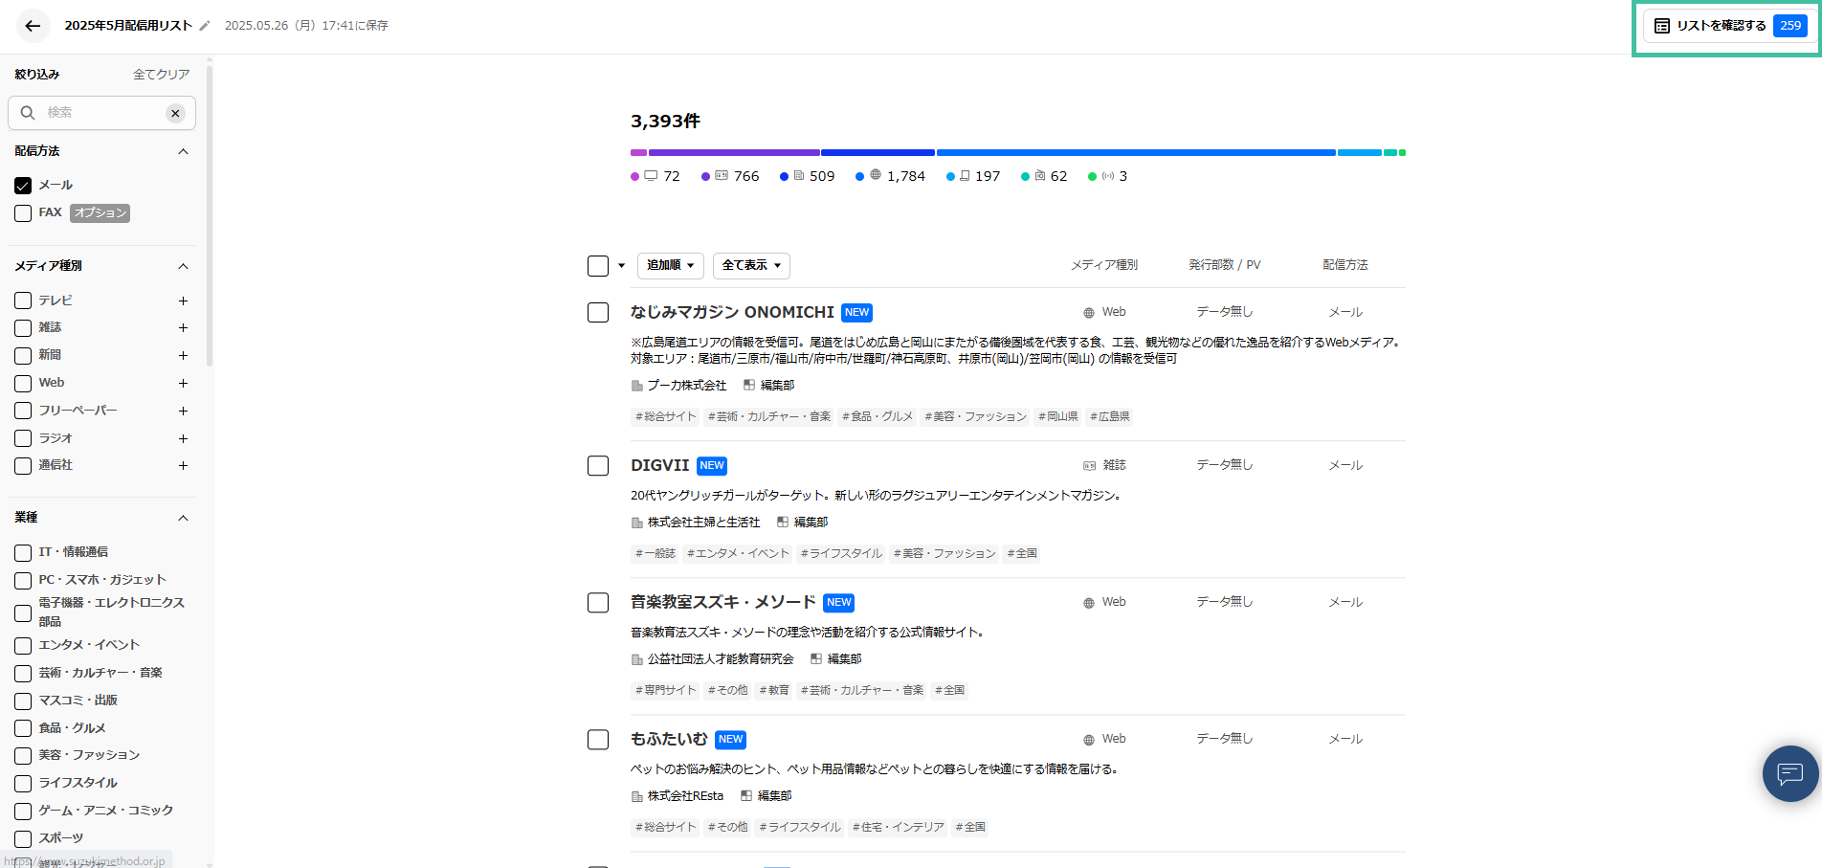Screen dimensions: 1822x868
Task: Collapse the メディア種別 section
Action: coord(183,266)
